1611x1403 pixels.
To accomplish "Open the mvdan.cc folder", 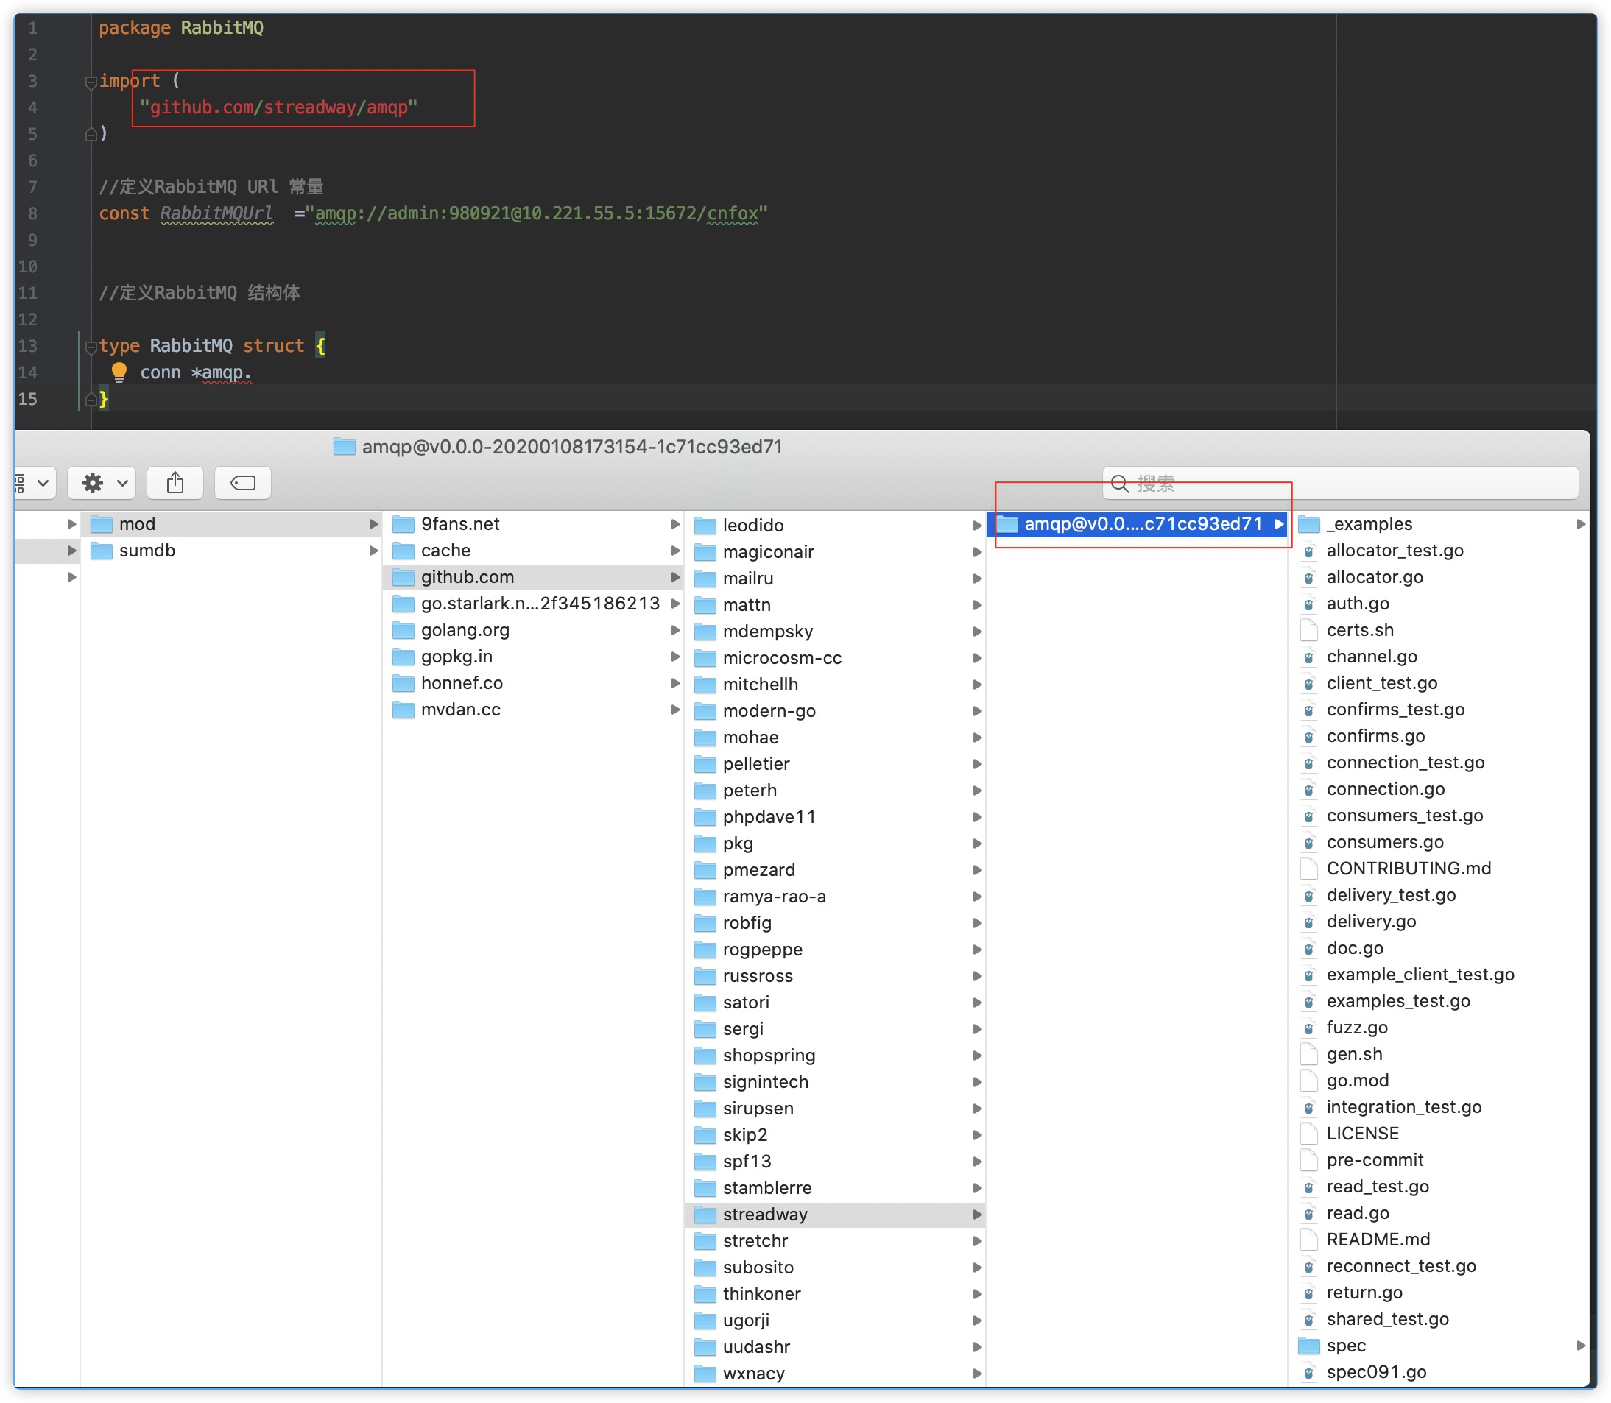I will 533,710.
